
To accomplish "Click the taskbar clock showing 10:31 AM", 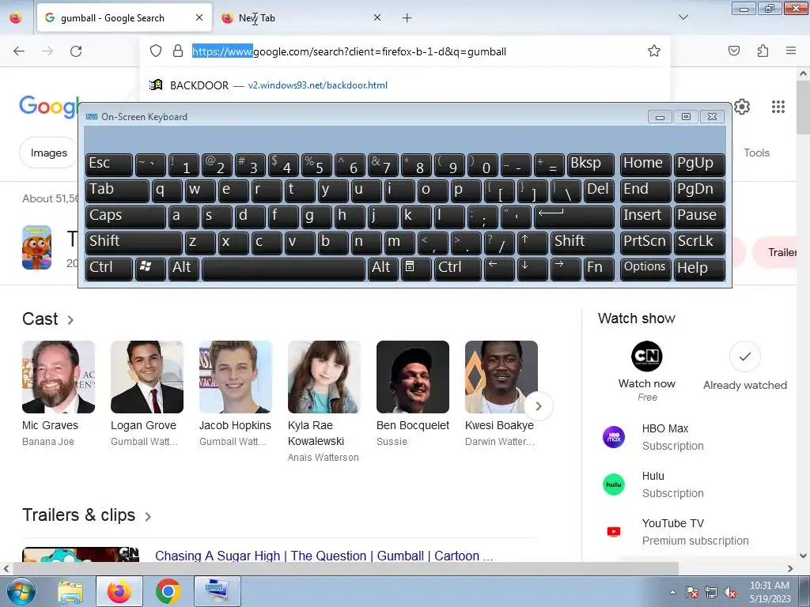I will coord(770,592).
